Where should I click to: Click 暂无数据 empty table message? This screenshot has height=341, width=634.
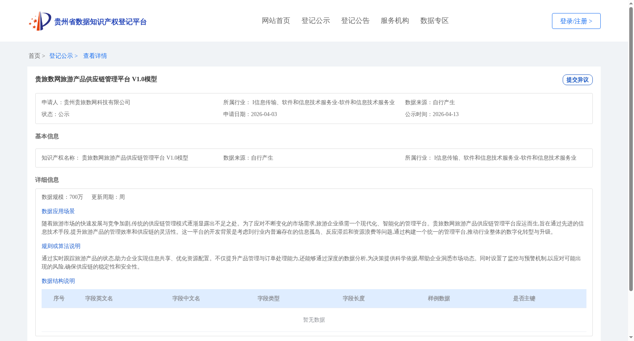click(x=314, y=320)
